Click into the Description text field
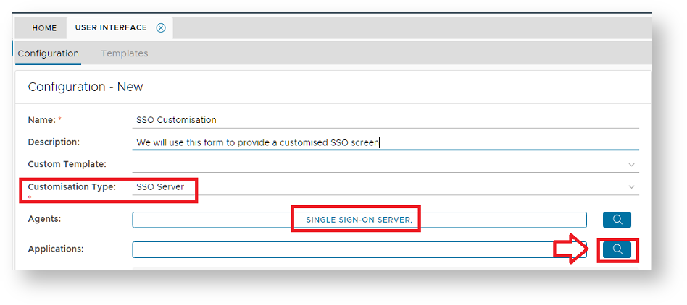Screen dimensions: 687x305 pyautogui.click(x=384, y=142)
